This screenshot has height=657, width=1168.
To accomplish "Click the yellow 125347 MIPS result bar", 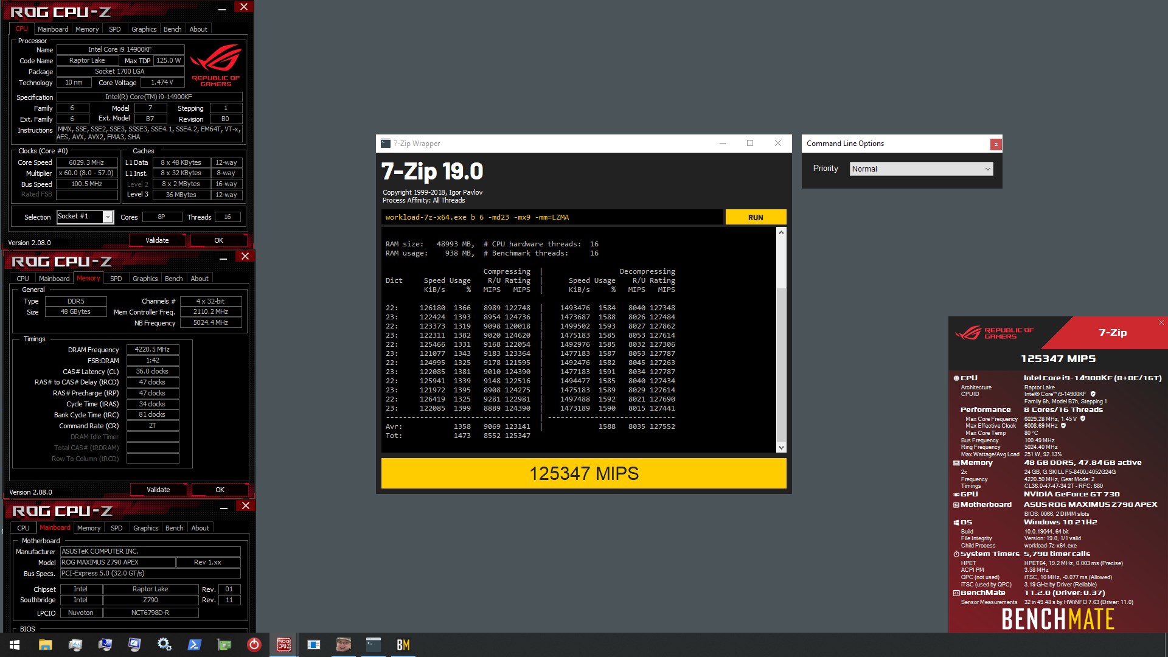I will pos(584,473).
